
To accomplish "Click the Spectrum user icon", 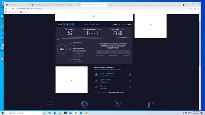I will (x=70, y=60).
